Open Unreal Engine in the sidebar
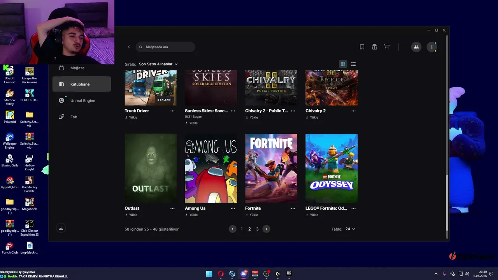The image size is (498, 280). 82,101
